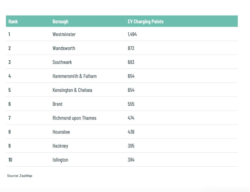Click Hammersmith & Fulham in the table

(74, 76)
